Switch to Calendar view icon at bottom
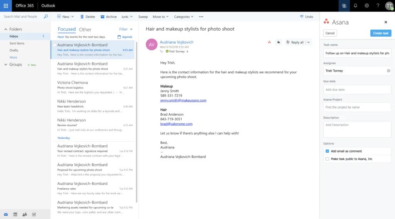The height and width of the screenshot is (219, 395). pos(15,214)
